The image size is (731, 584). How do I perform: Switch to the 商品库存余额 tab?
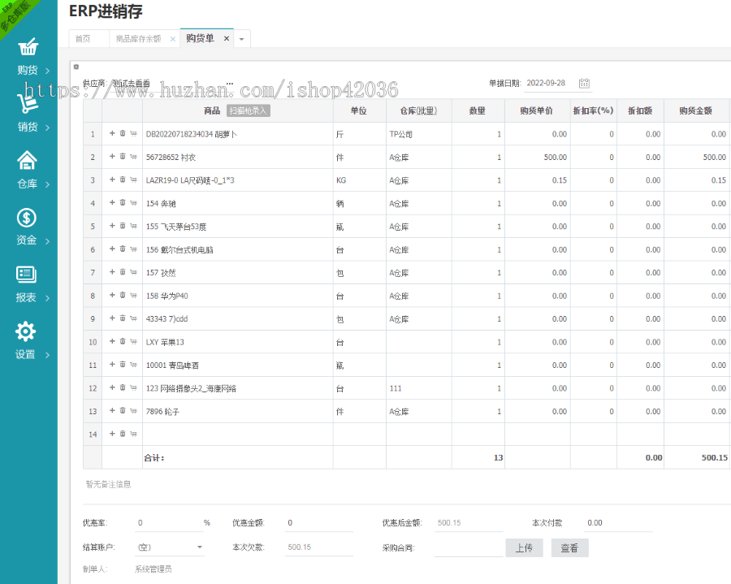pyautogui.click(x=138, y=39)
